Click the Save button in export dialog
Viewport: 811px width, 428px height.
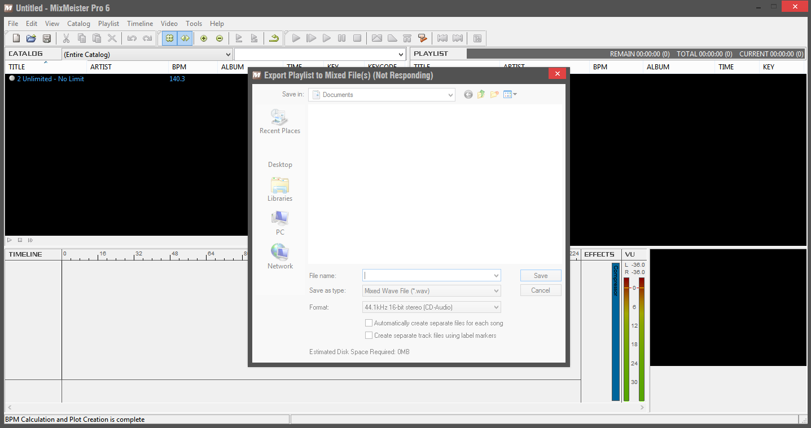click(x=541, y=276)
